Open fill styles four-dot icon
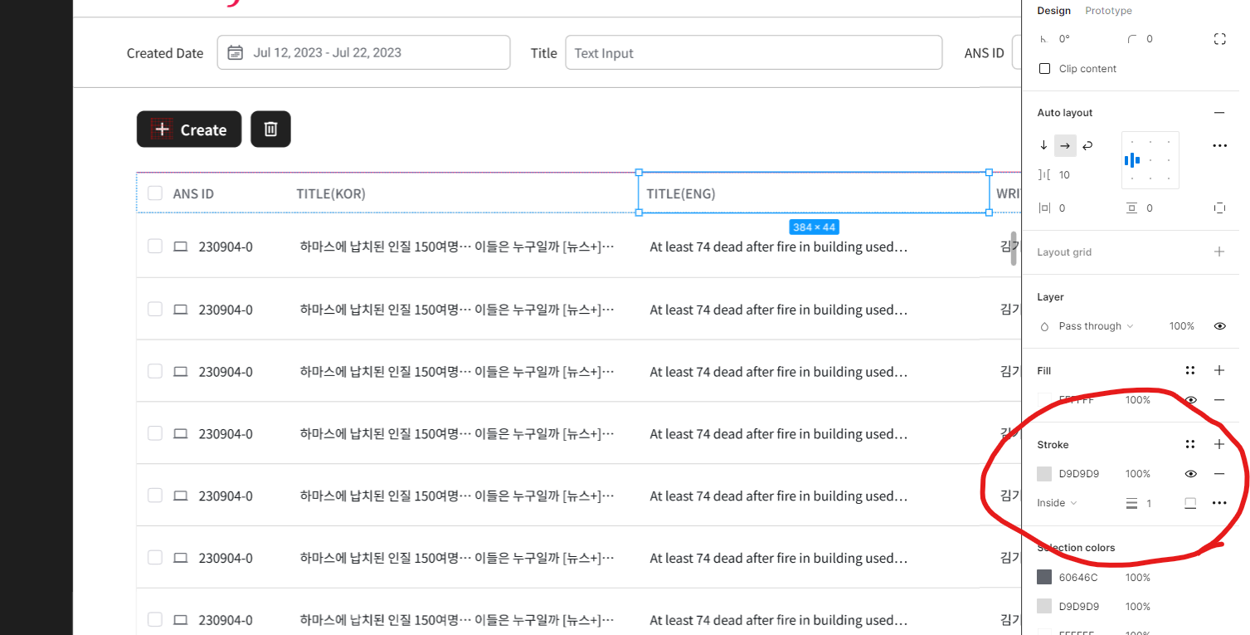This screenshot has width=1250, height=635. coord(1190,371)
